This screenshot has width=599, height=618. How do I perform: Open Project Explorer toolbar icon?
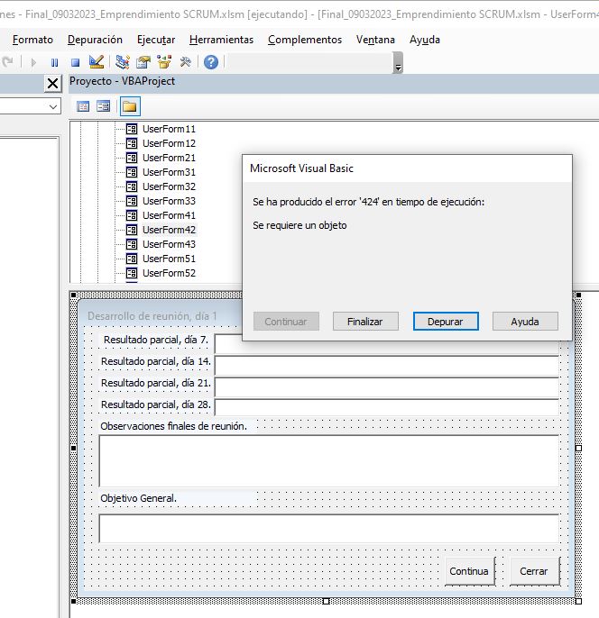click(123, 62)
